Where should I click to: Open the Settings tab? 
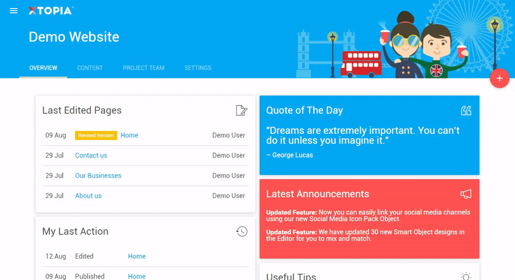[x=198, y=68]
